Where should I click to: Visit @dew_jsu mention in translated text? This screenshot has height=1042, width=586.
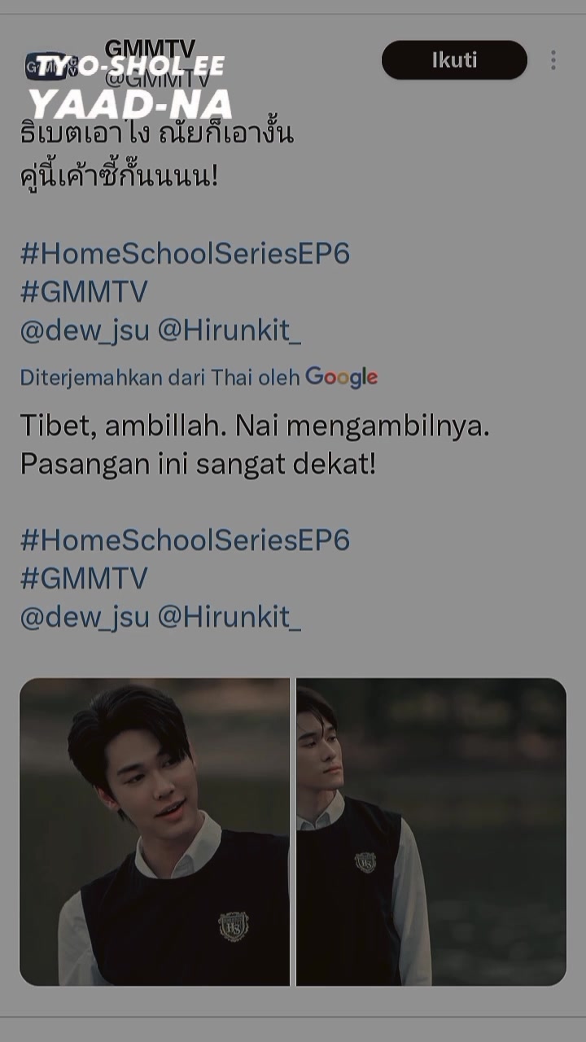pyautogui.click(x=85, y=617)
